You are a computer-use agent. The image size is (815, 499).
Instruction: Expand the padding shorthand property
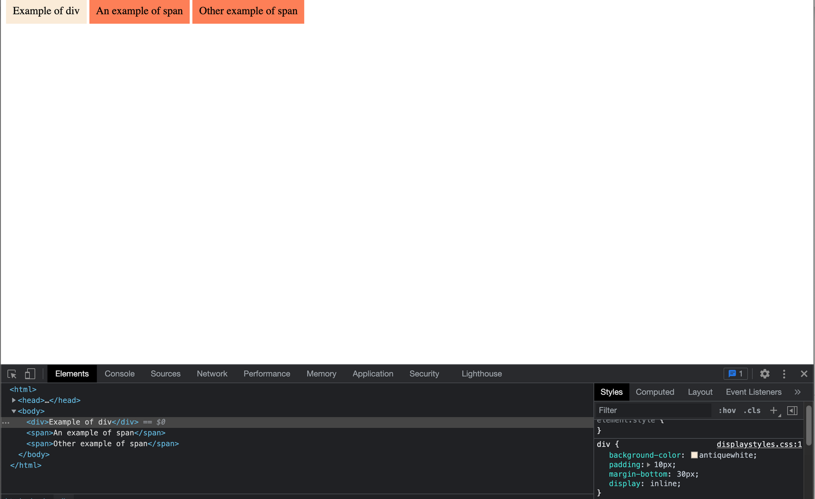pyautogui.click(x=649, y=465)
